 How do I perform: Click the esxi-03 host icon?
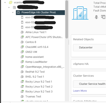[x=22, y=27]
